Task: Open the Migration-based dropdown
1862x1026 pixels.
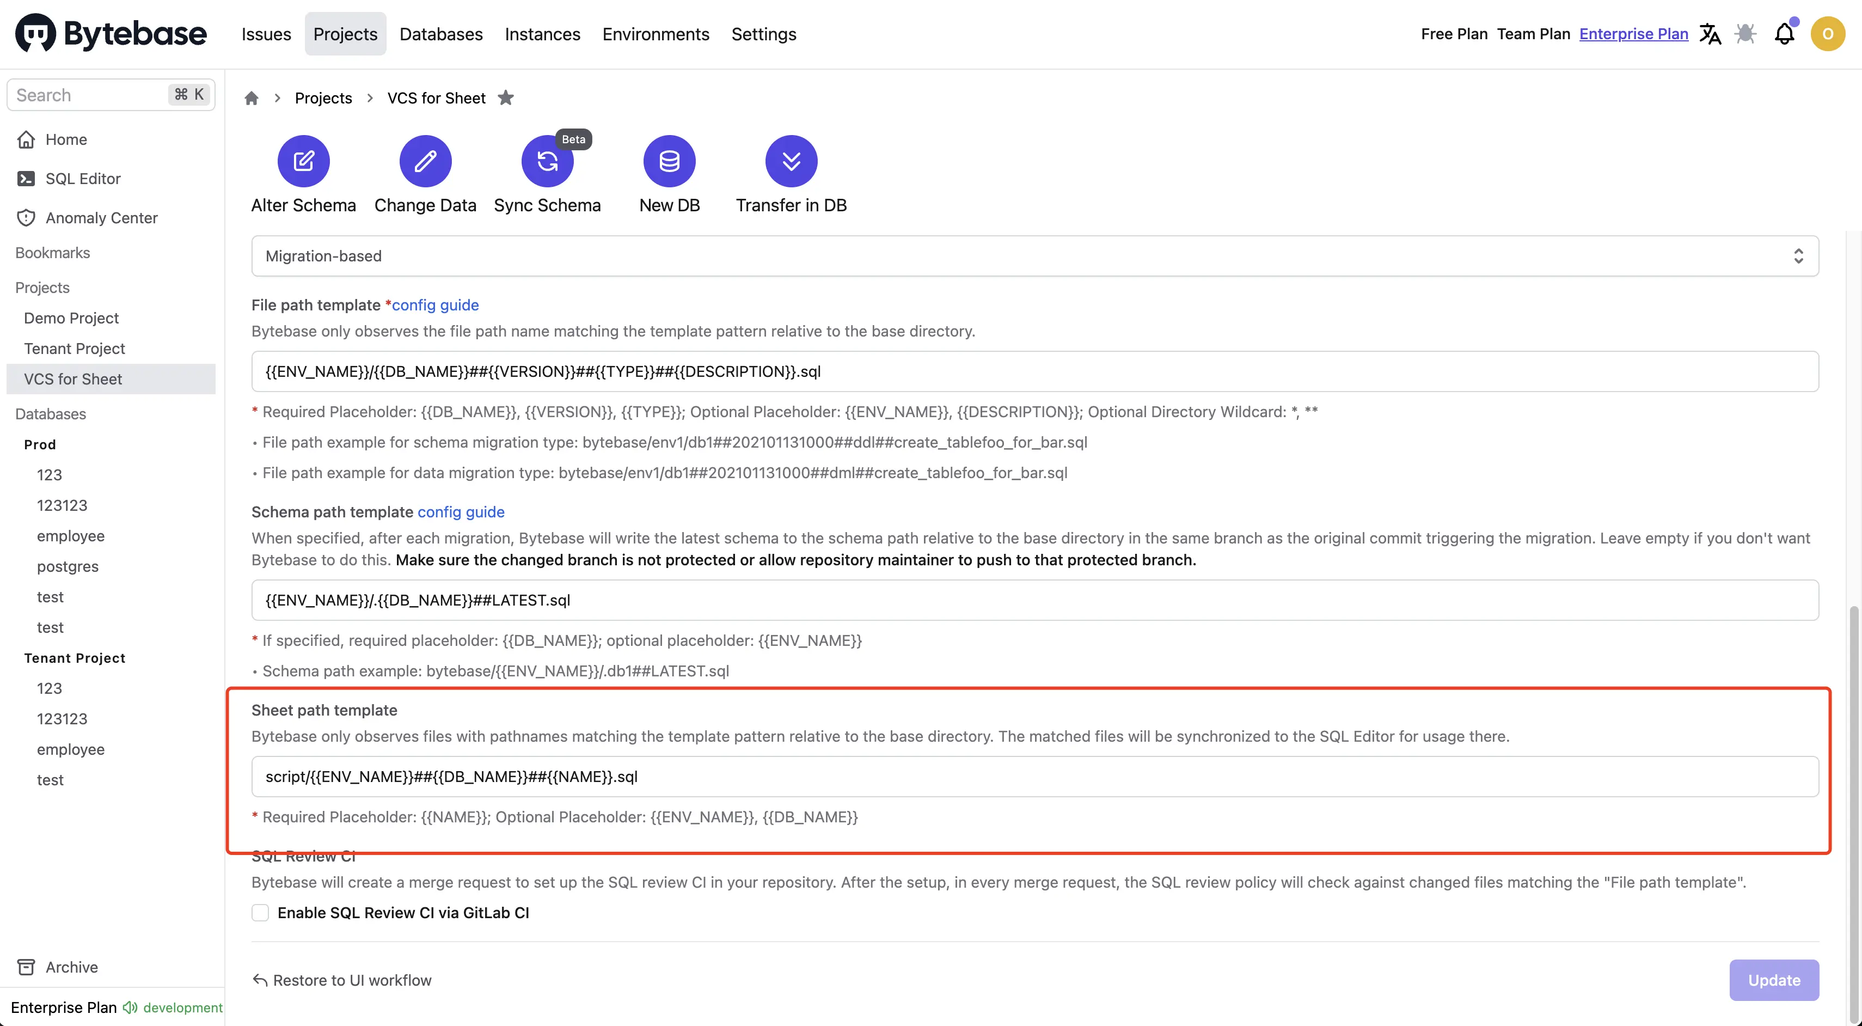Action: (1035, 256)
